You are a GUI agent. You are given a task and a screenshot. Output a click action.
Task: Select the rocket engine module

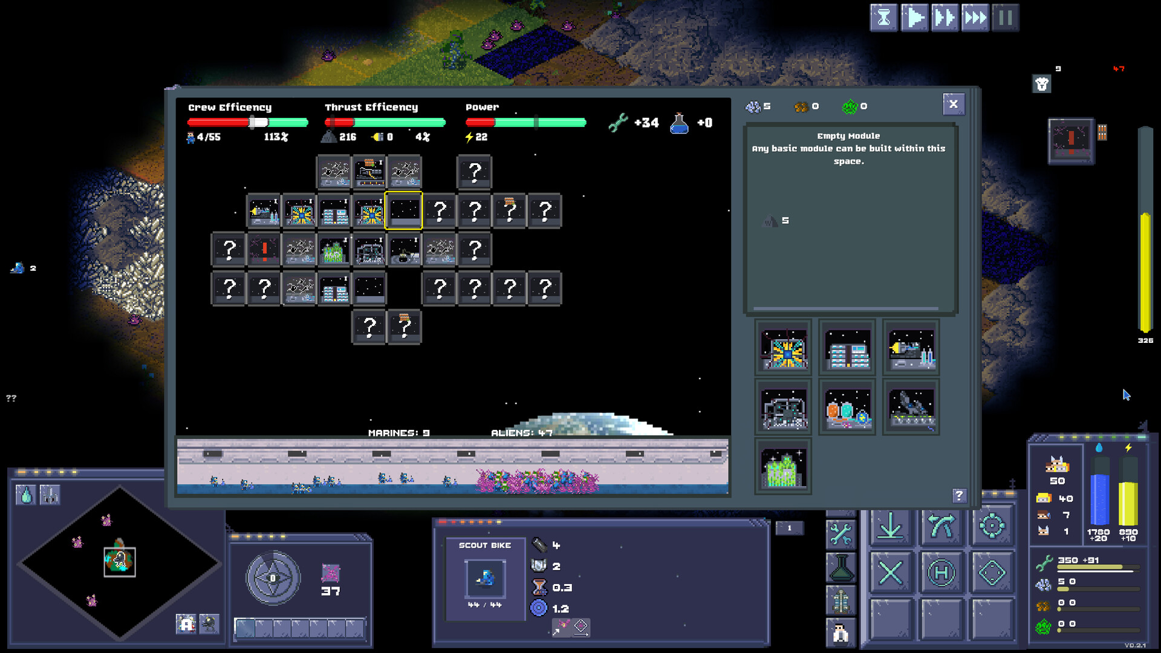tap(911, 348)
